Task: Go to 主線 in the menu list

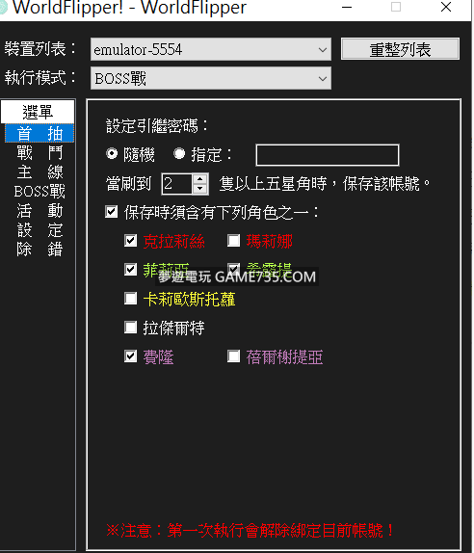Action: (x=39, y=172)
